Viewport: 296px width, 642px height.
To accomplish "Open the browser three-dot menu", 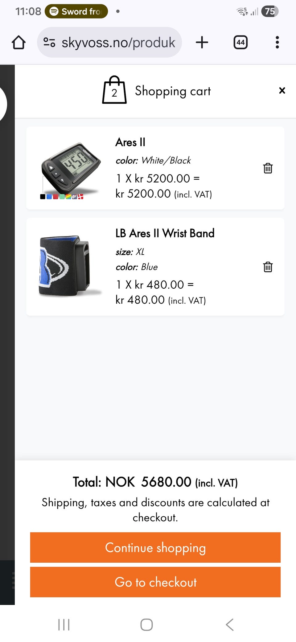I will 277,42.
